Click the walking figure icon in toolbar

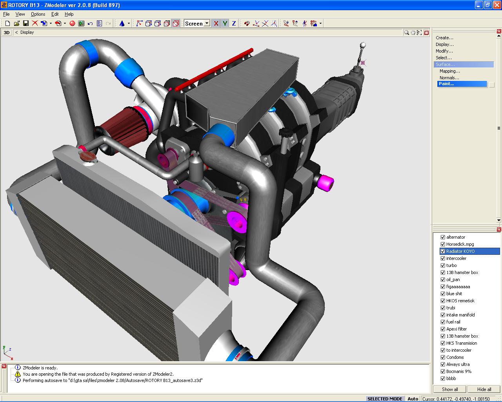click(305, 24)
